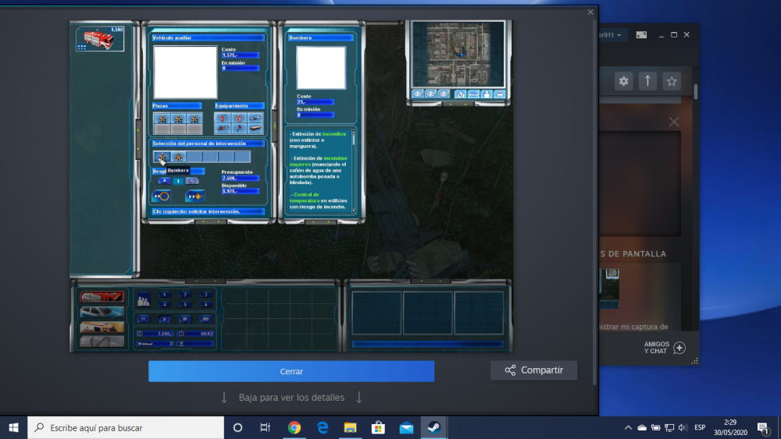This screenshot has width=781, height=439.
Task: Select group number 1 button
Action: pyautogui.click(x=164, y=295)
